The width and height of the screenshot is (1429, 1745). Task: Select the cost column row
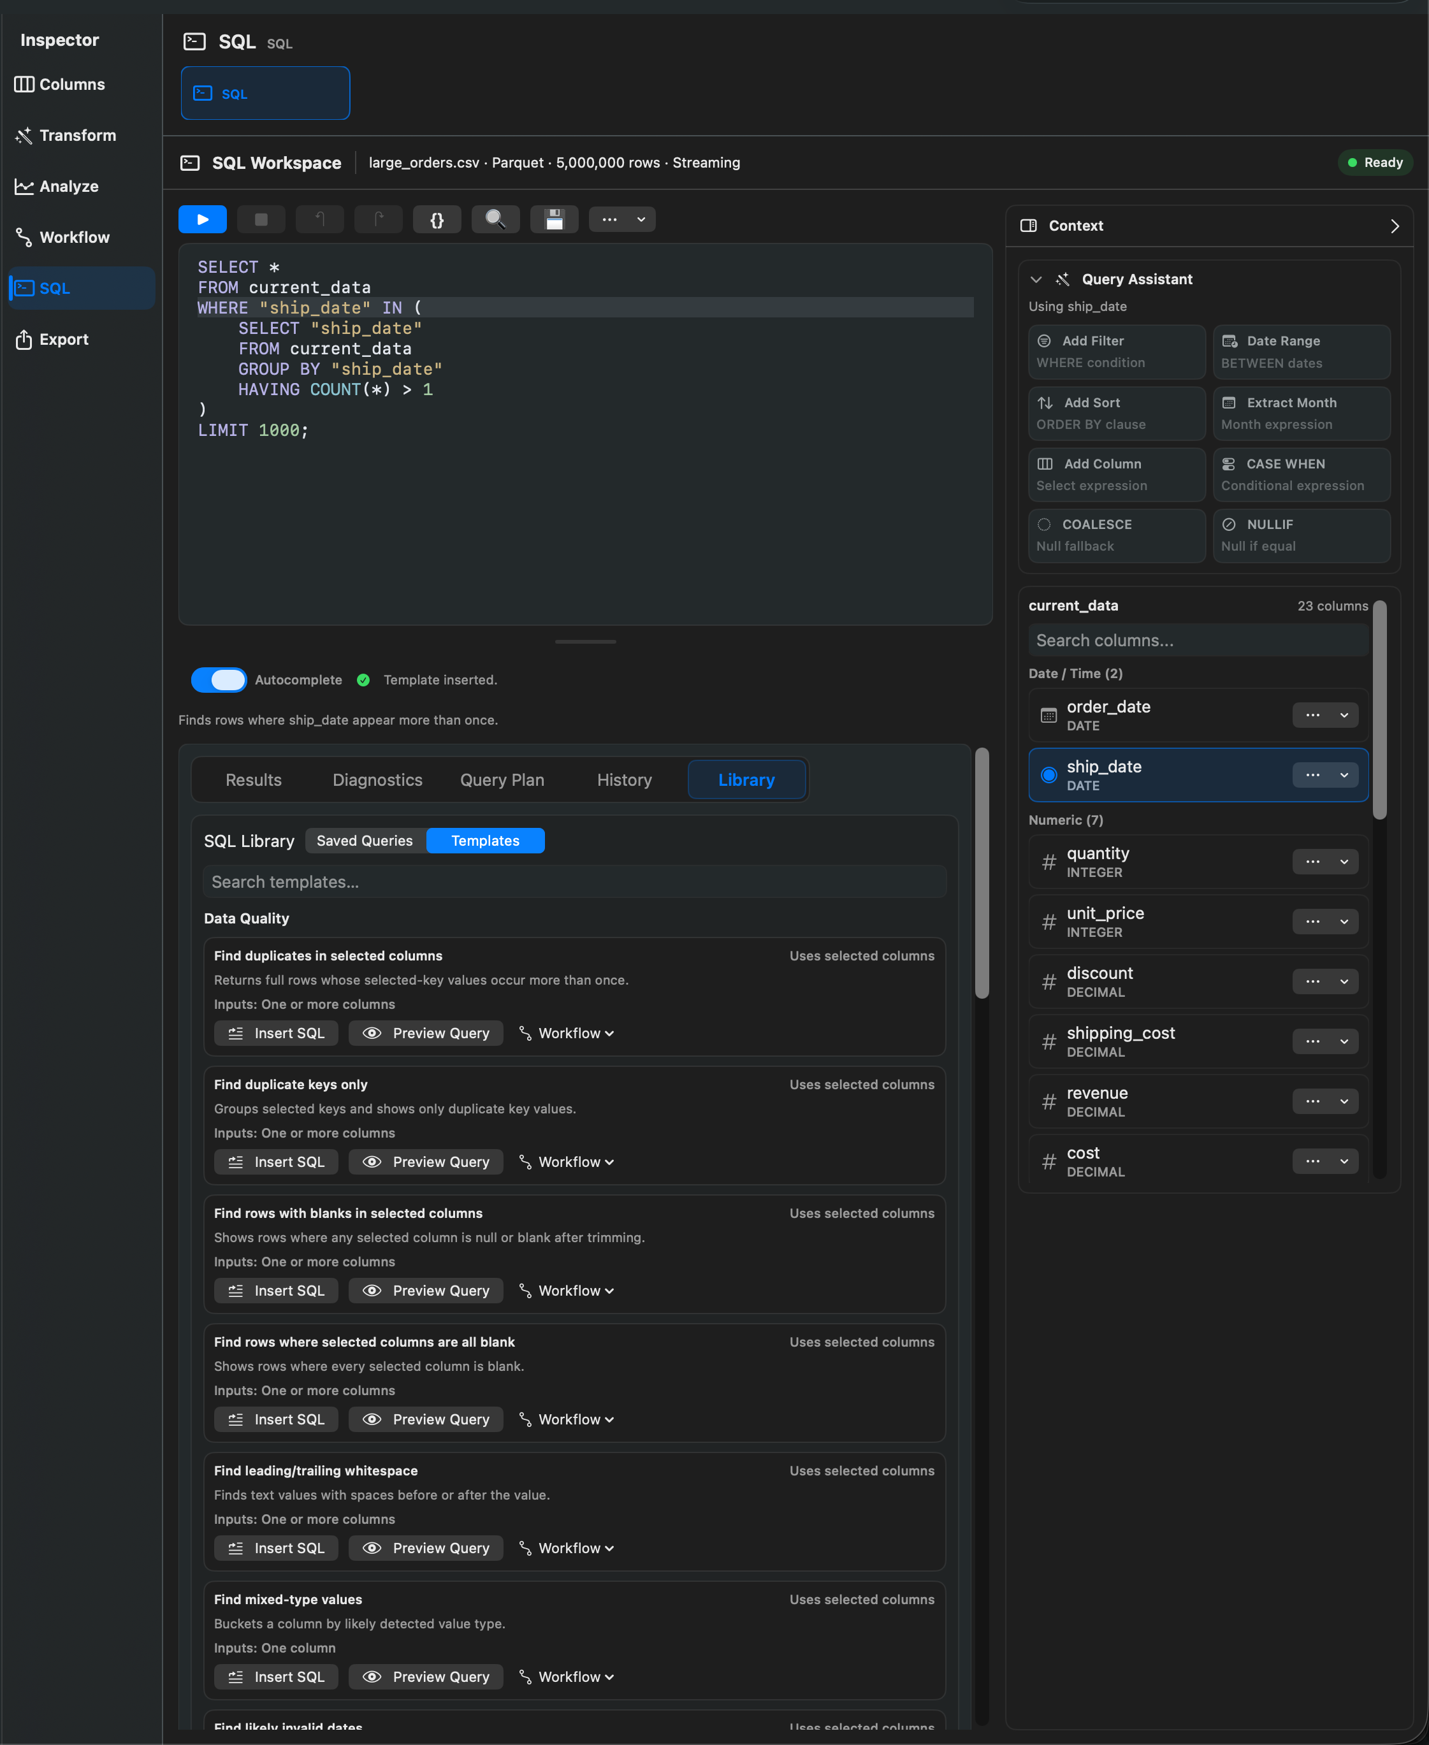[1198, 1161]
